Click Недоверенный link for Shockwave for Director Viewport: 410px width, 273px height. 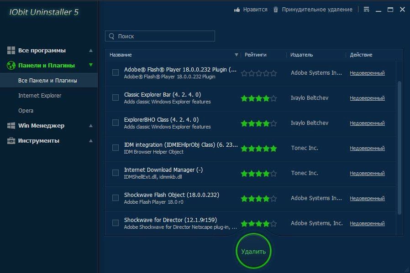point(367,223)
